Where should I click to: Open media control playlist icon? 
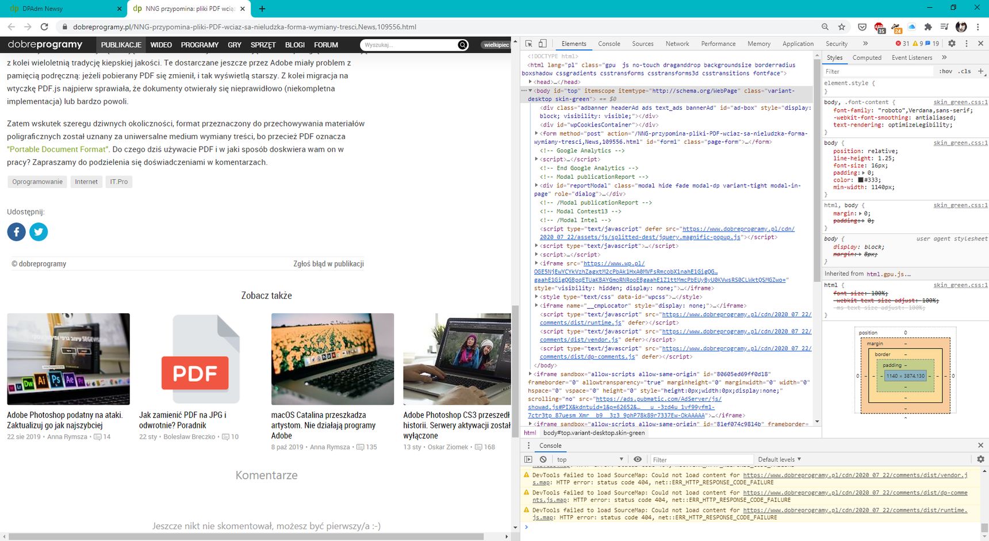(945, 26)
